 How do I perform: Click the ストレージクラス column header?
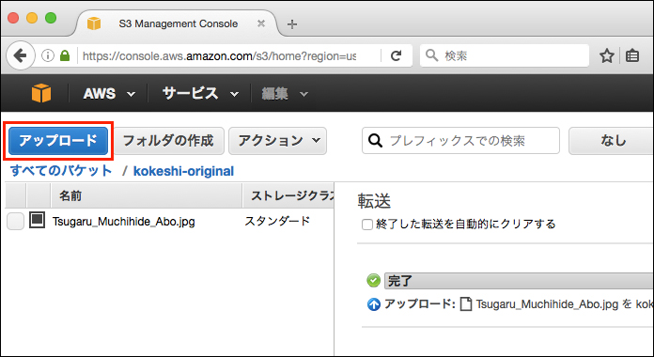pyautogui.click(x=288, y=195)
